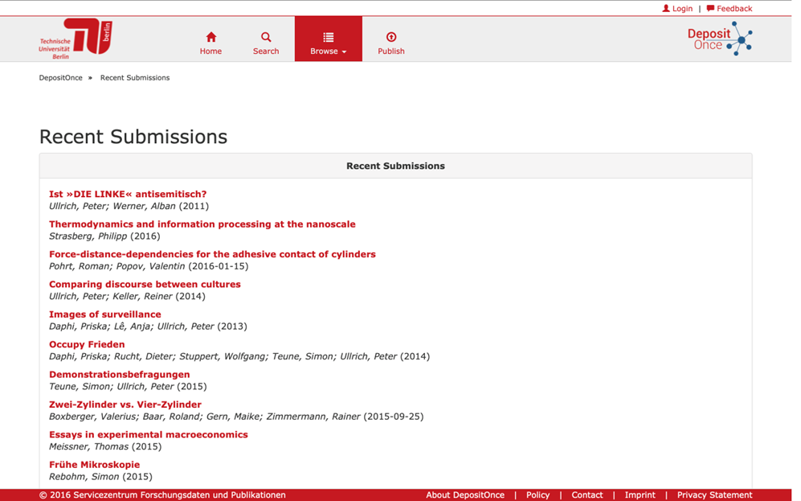This screenshot has width=801, height=501.
Task: Open 'Occupy Frieden' submission
Action: (x=87, y=345)
